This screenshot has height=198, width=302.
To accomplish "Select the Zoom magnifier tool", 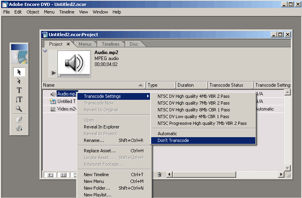I will [19, 109].
